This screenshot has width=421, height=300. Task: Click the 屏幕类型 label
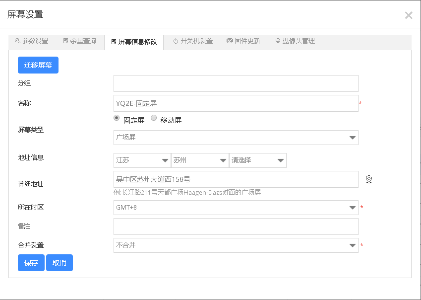31,130
